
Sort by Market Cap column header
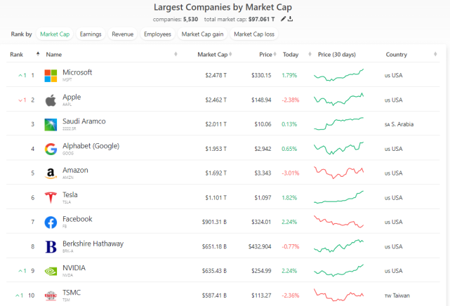pyautogui.click(x=211, y=55)
